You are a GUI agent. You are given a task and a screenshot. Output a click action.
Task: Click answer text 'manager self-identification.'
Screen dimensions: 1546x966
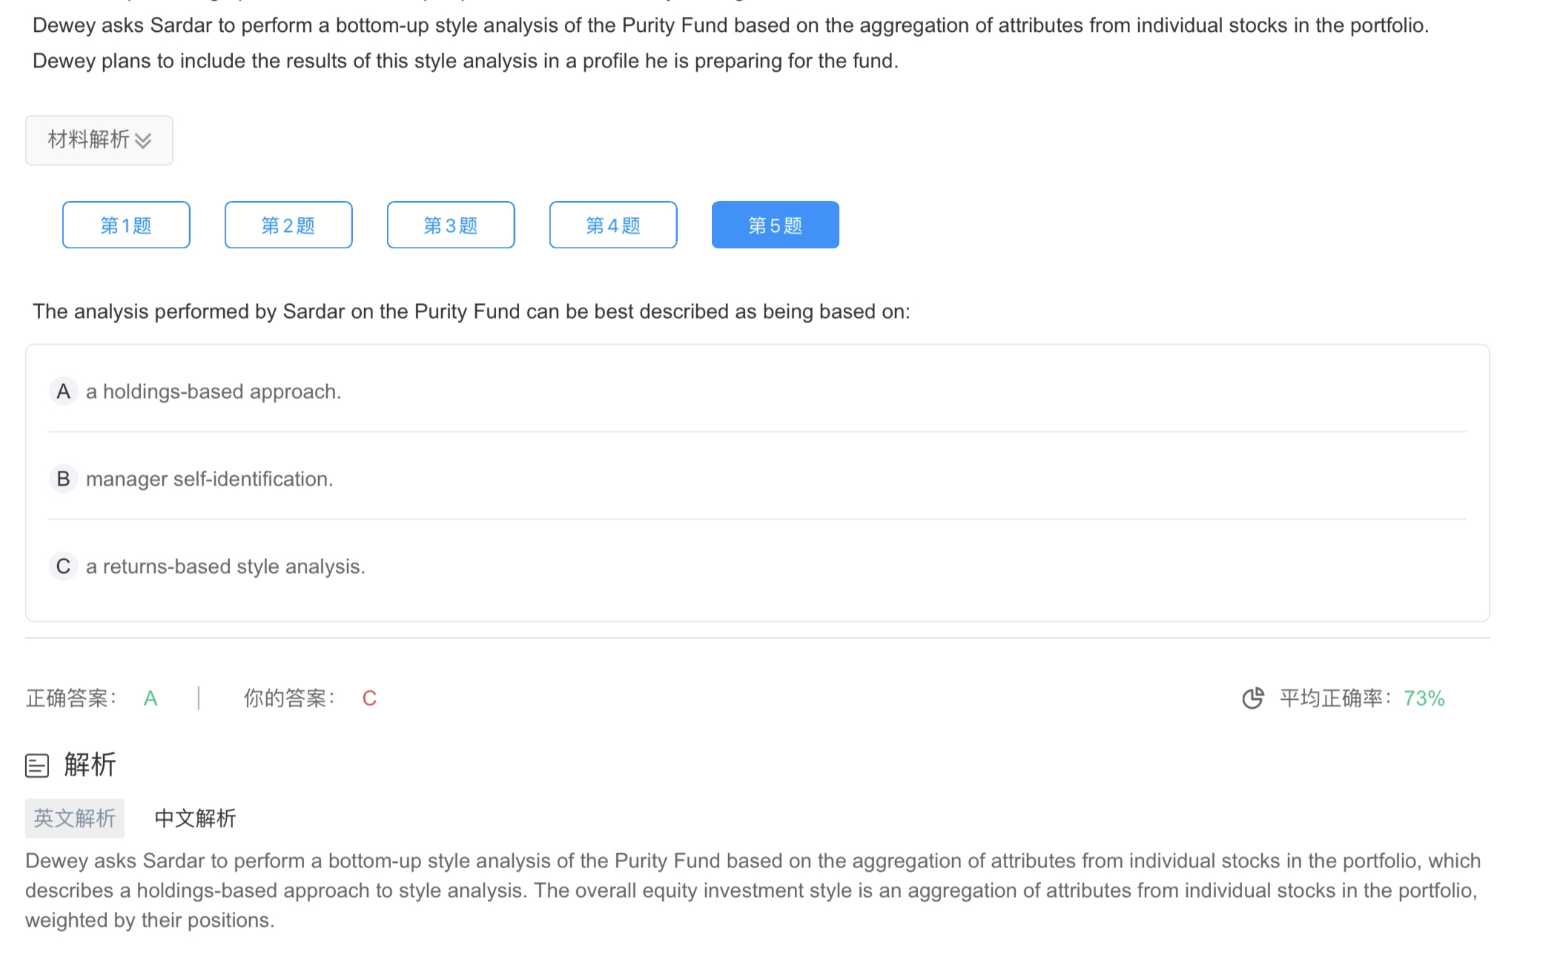(x=209, y=479)
